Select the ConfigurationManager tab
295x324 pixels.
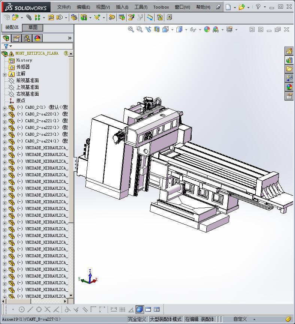click(27, 38)
